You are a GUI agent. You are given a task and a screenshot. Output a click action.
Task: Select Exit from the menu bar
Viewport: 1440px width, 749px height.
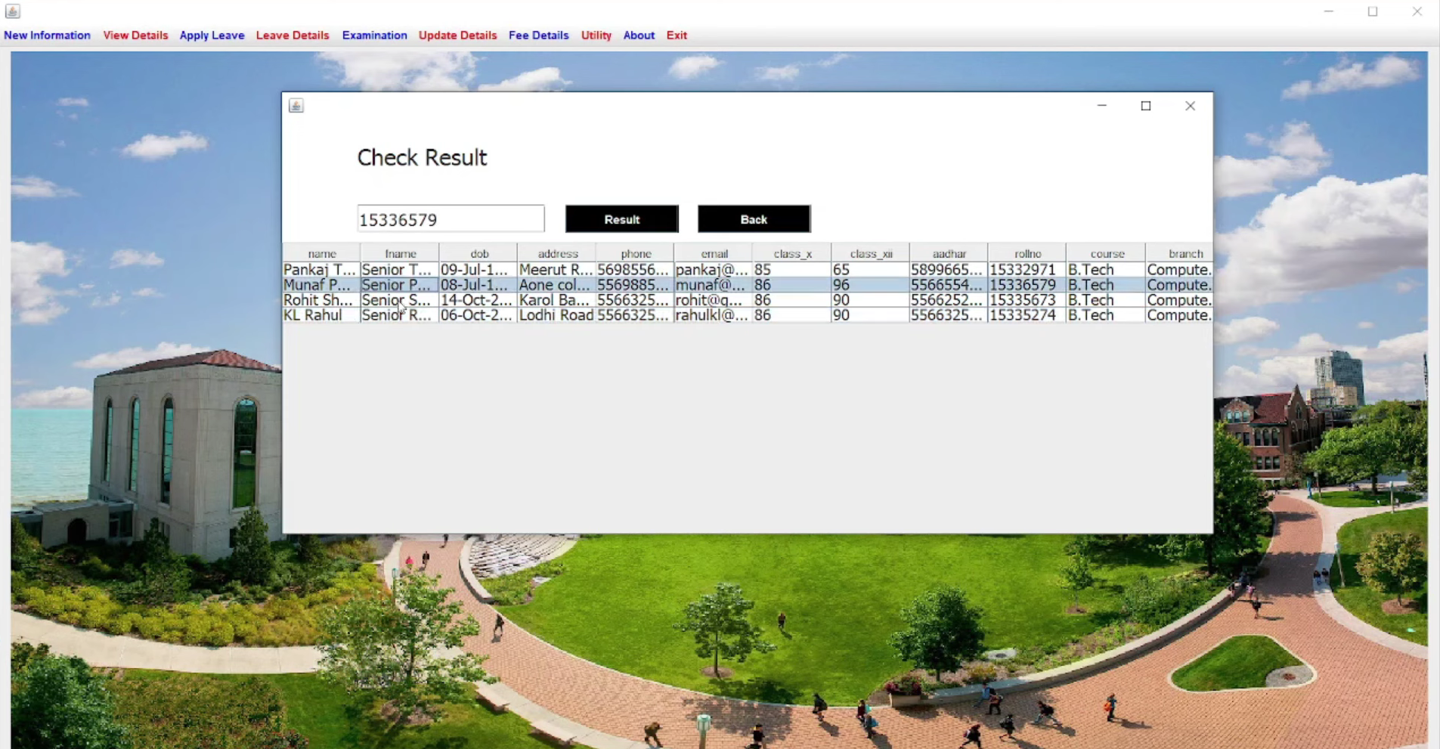(x=677, y=35)
